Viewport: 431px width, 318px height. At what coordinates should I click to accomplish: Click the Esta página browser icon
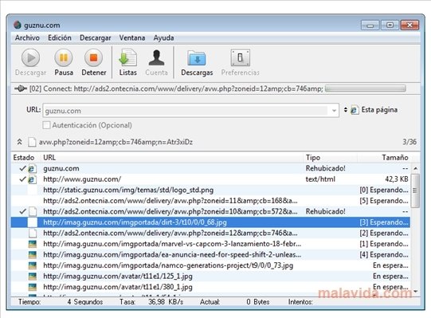click(355, 110)
